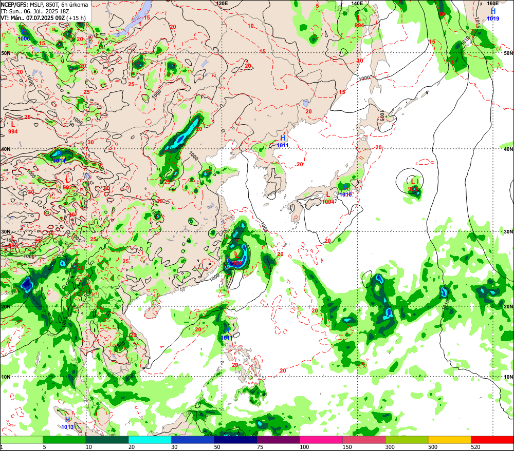Choose the orange 500–520 mm legend swatch
The height and width of the screenshot is (451, 514).
(x=450, y=440)
